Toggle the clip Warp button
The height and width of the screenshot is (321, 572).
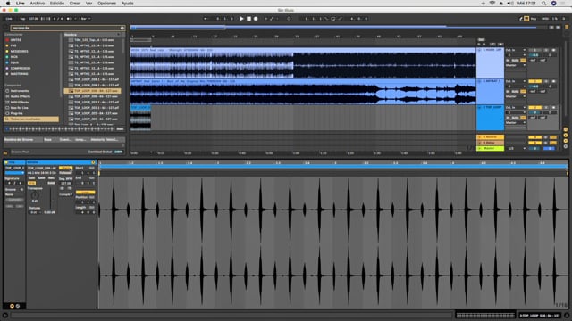click(65, 169)
